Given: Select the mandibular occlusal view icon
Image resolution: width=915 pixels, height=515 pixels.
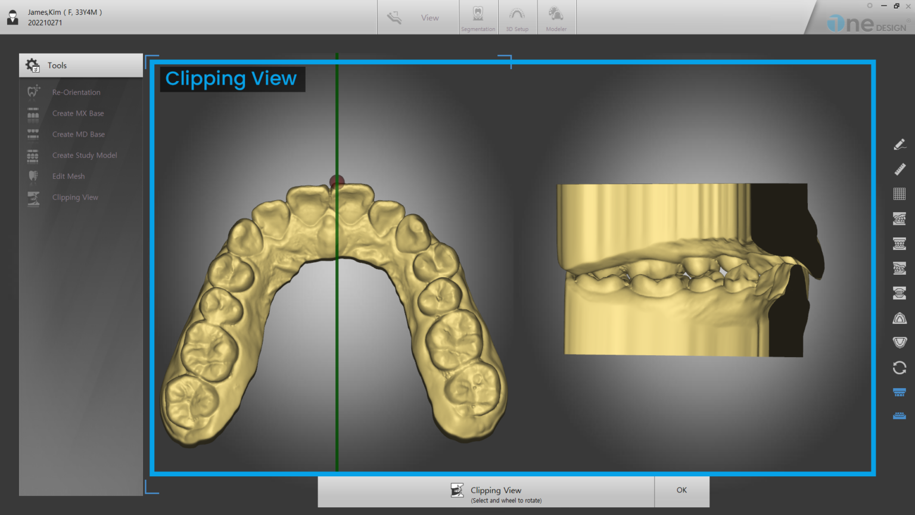Looking at the screenshot, I should click(x=900, y=341).
